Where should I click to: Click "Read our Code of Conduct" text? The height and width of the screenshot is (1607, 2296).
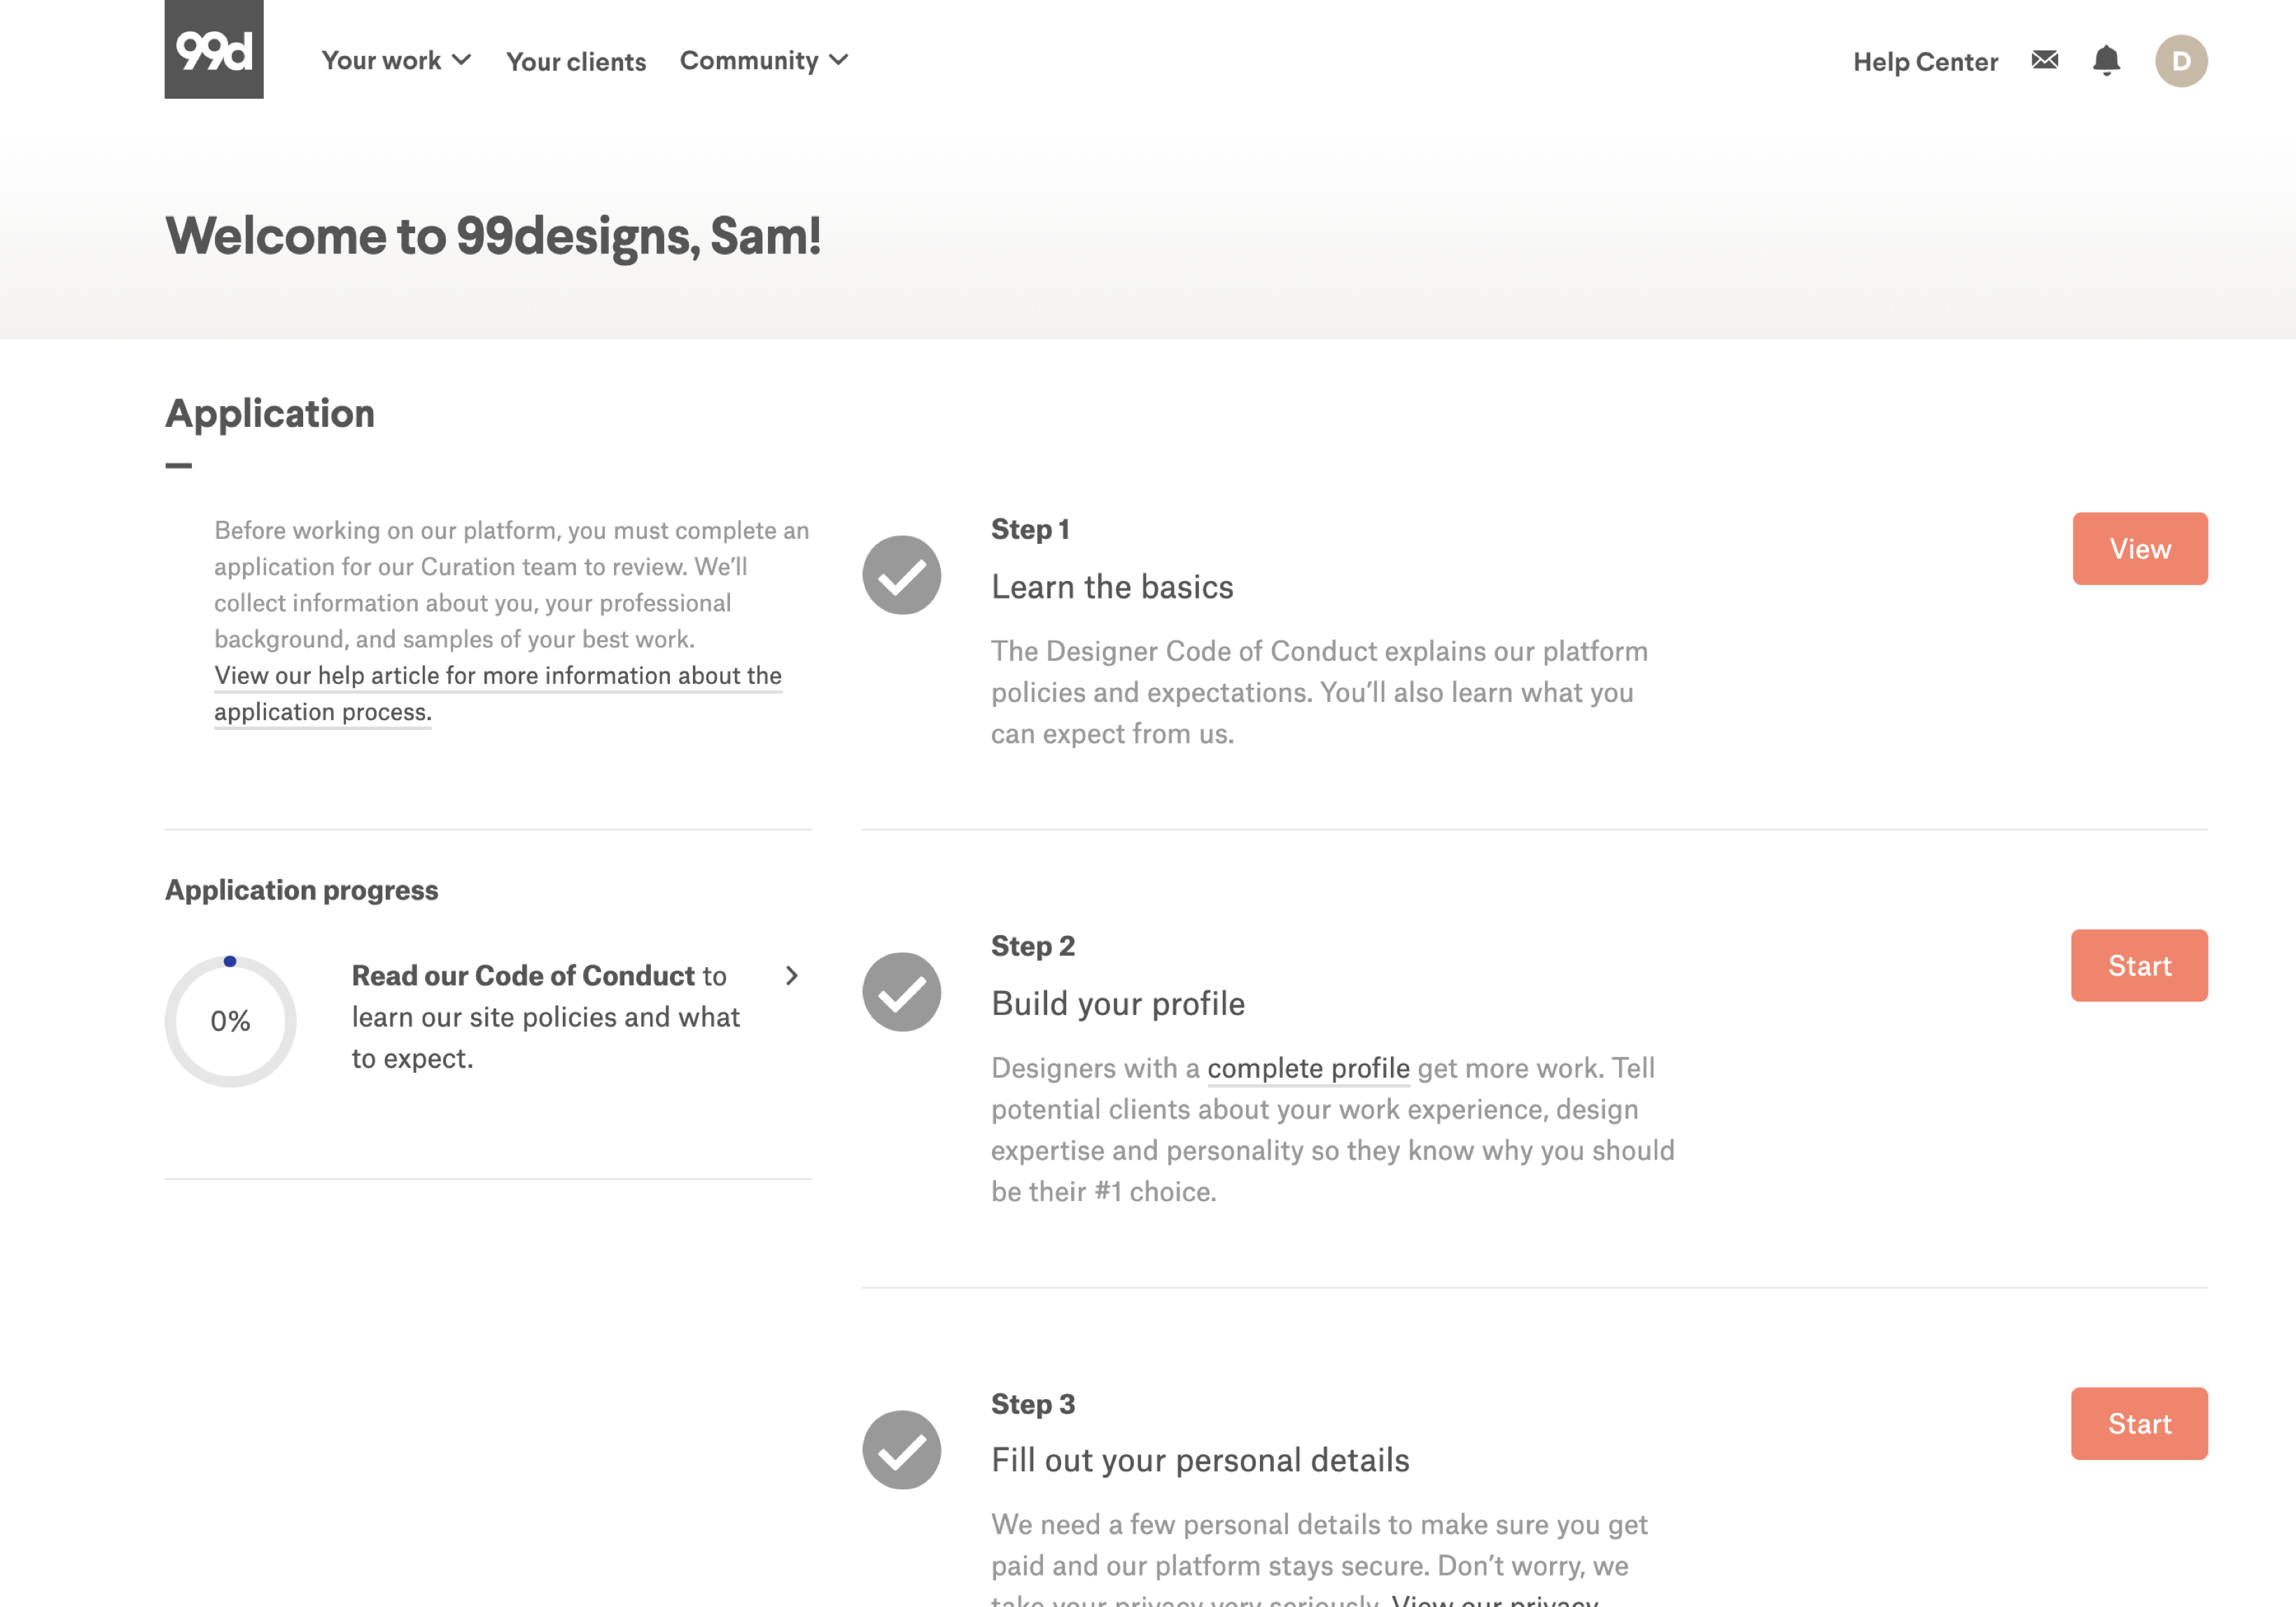522,975
